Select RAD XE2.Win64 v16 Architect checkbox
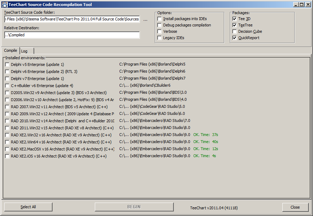Viewport: 313px width, 216px height. point(7,142)
